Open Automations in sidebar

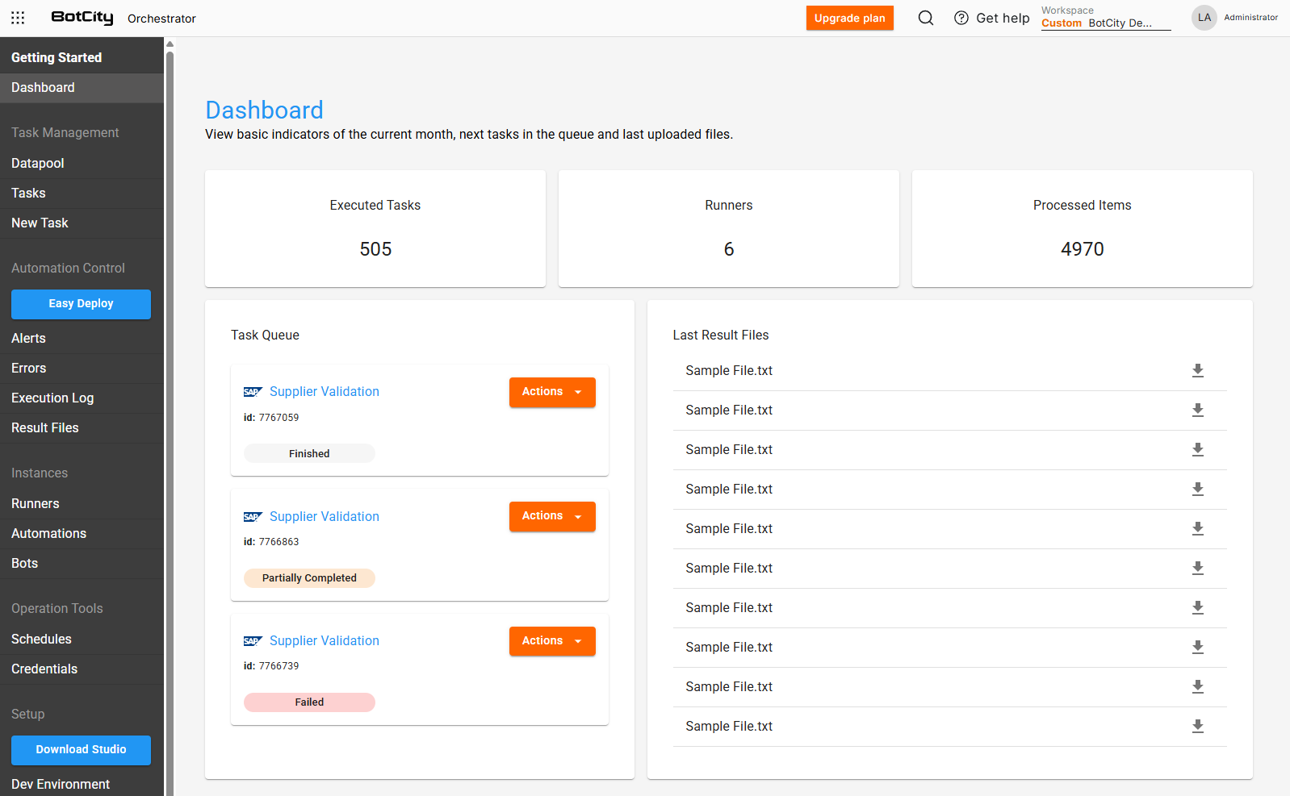[82, 533]
